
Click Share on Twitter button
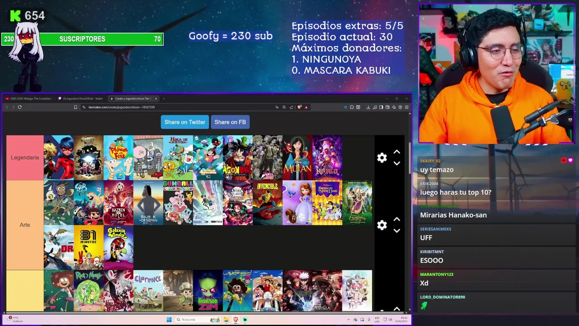point(185,122)
